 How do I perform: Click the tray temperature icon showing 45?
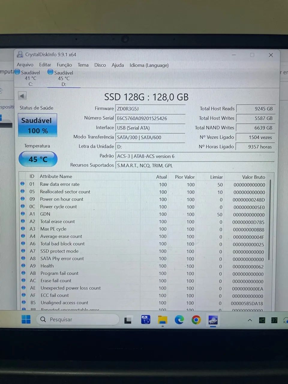click(x=262, y=320)
